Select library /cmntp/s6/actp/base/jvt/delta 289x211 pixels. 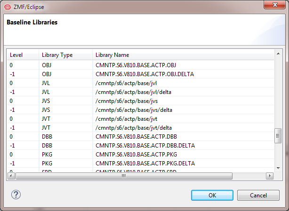[x=140, y=128]
